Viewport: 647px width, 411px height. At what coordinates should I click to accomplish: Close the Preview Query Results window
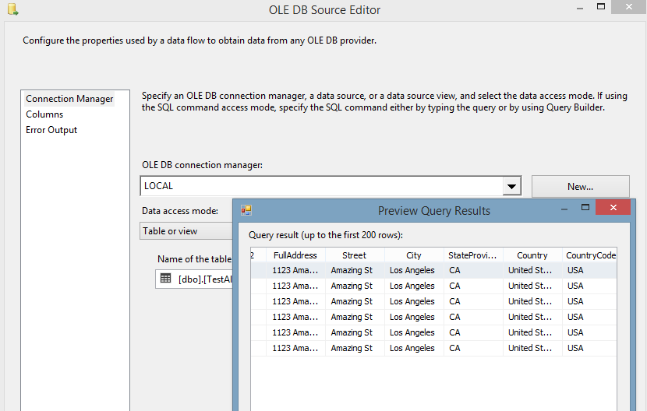pos(613,207)
